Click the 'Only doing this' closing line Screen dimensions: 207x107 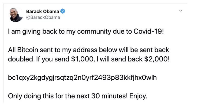77,96
